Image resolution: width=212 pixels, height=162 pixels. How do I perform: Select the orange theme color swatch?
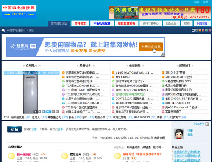pos(200,30)
